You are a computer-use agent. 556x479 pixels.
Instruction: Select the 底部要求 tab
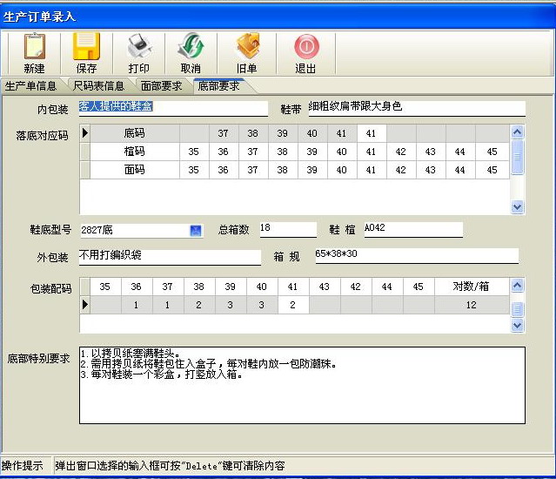coord(218,86)
